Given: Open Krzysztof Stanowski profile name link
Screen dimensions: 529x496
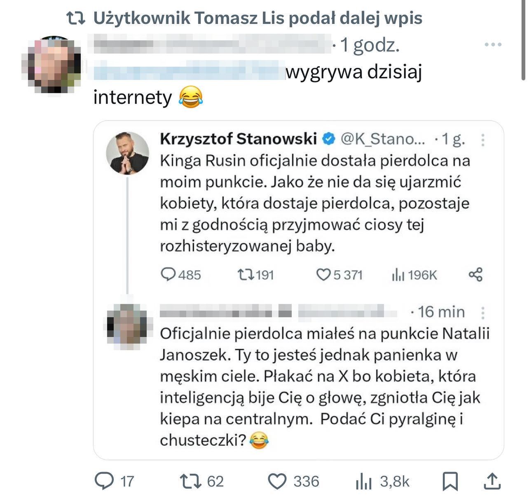Looking at the screenshot, I should pyautogui.click(x=238, y=139).
